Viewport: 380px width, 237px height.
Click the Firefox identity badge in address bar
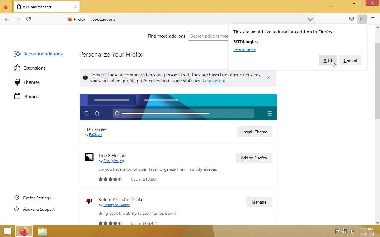point(77,19)
